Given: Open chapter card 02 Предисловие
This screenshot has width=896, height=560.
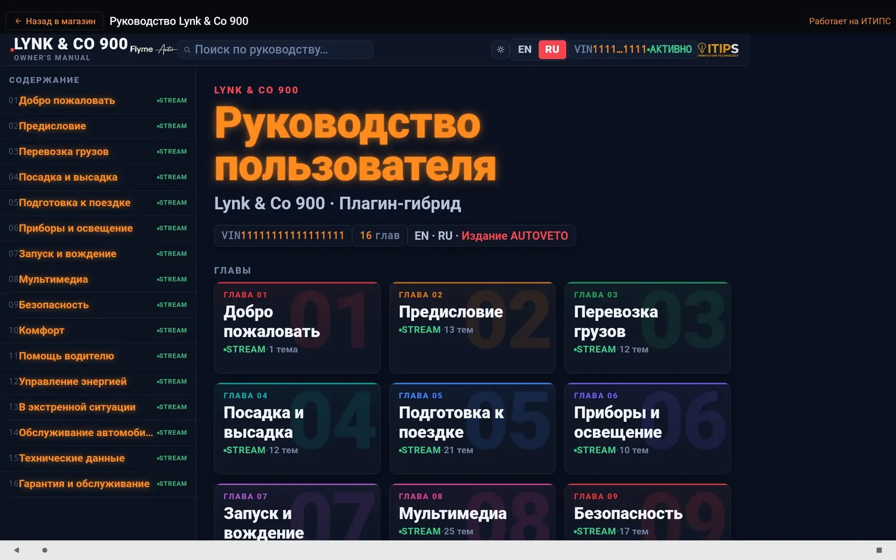Looking at the screenshot, I should (x=472, y=328).
